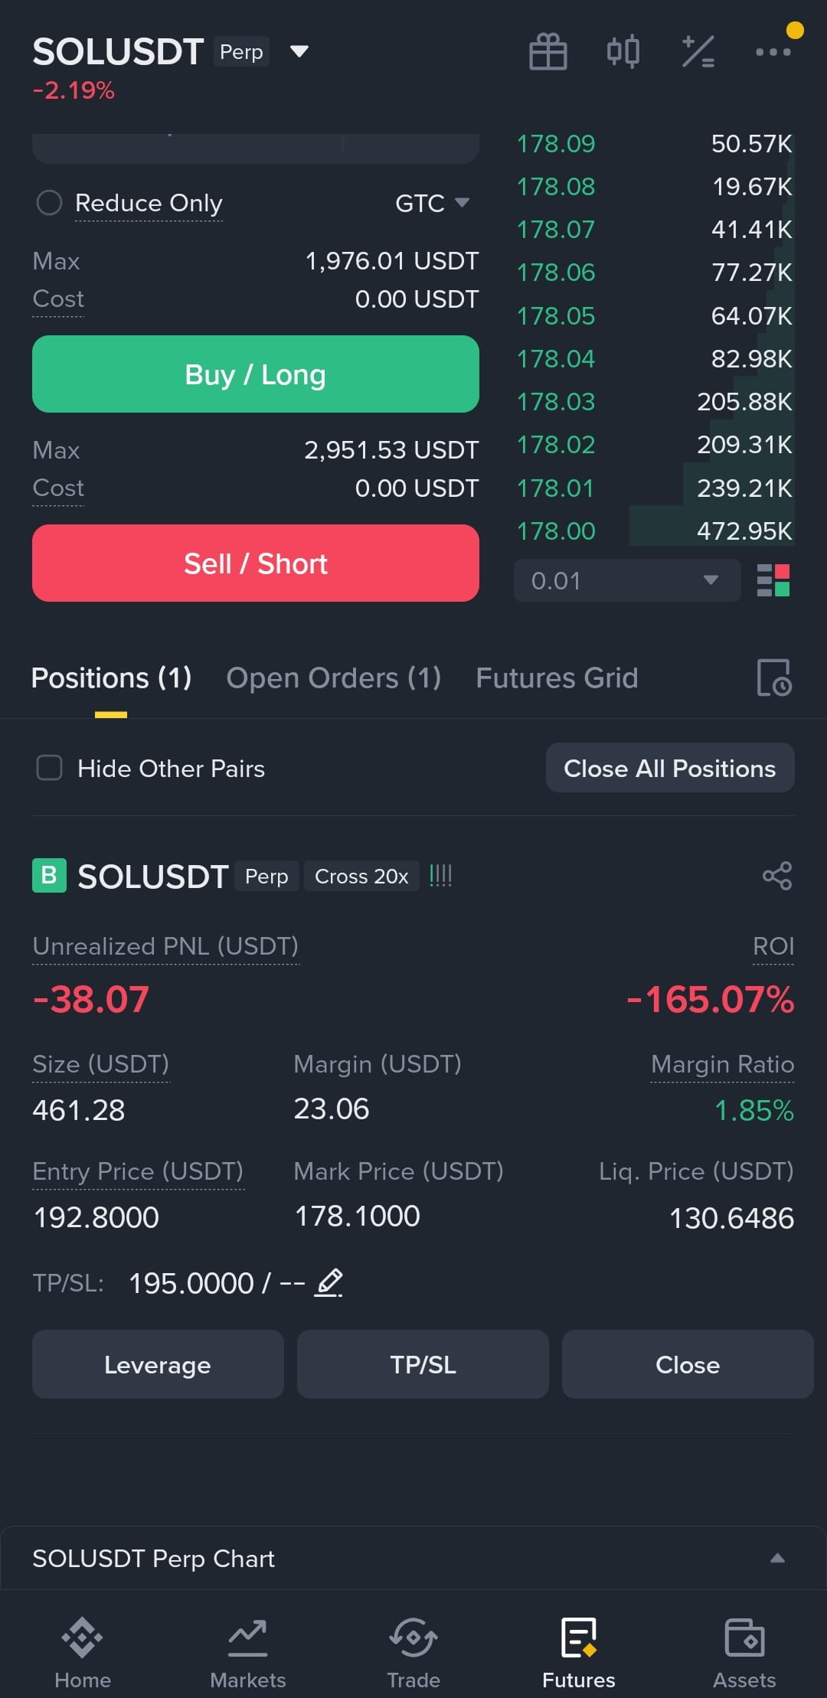Screen dimensions: 827x1698
Task: Check the Hide Other Pairs box
Action: (50, 768)
